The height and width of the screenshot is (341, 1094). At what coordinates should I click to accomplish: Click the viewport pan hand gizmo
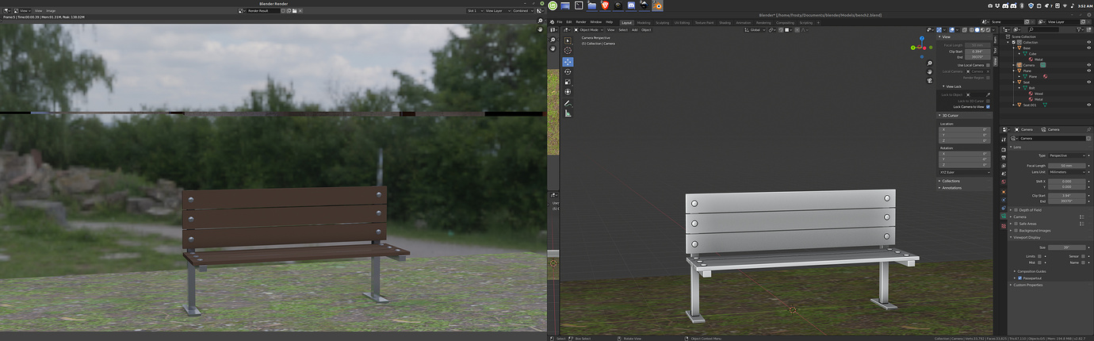point(929,72)
